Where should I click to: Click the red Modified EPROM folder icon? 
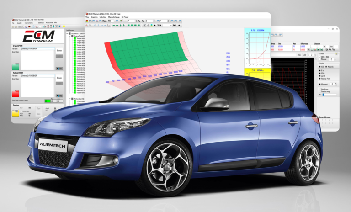point(16,94)
